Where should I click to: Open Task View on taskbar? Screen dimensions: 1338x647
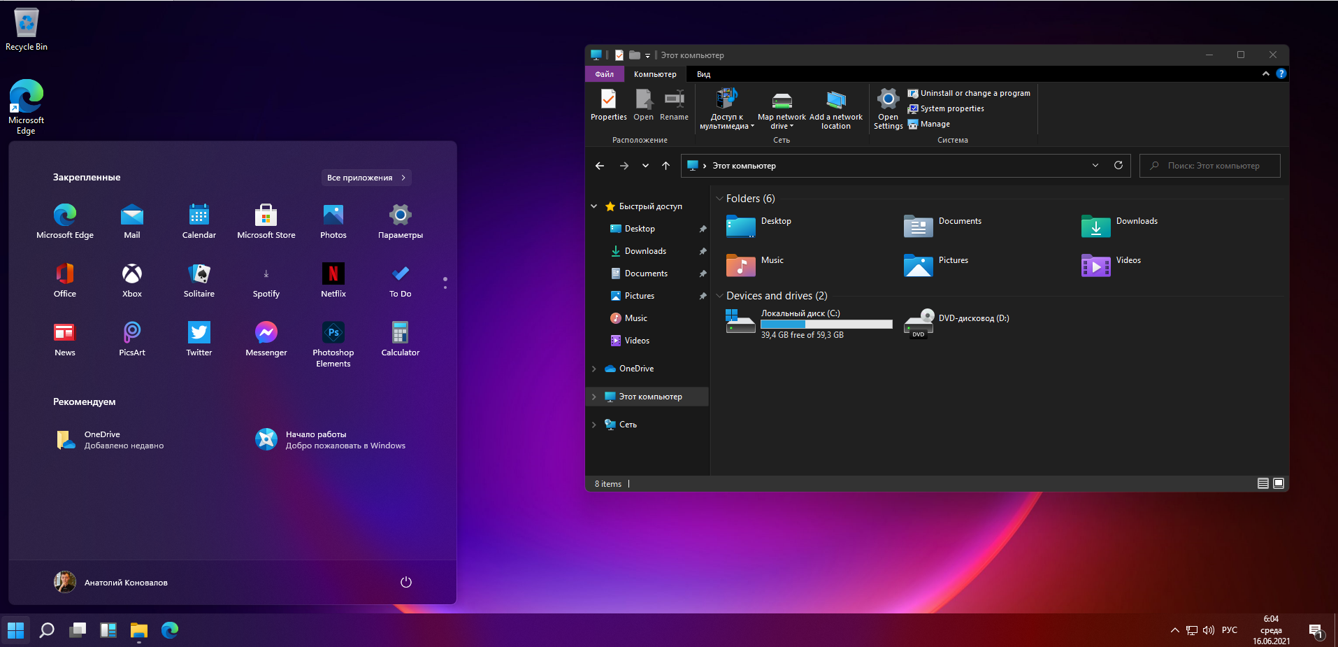[x=78, y=630]
